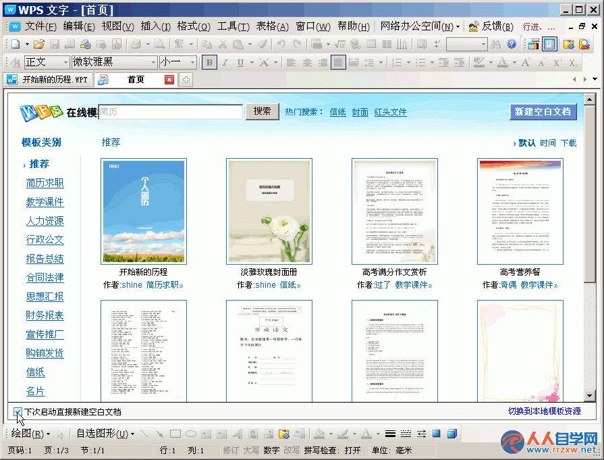This screenshot has height=460, width=604.
Task: Click the New document icon
Action: click(x=16, y=45)
